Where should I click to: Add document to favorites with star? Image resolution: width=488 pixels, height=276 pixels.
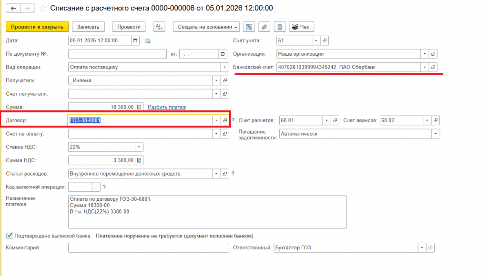pos(43,9)
